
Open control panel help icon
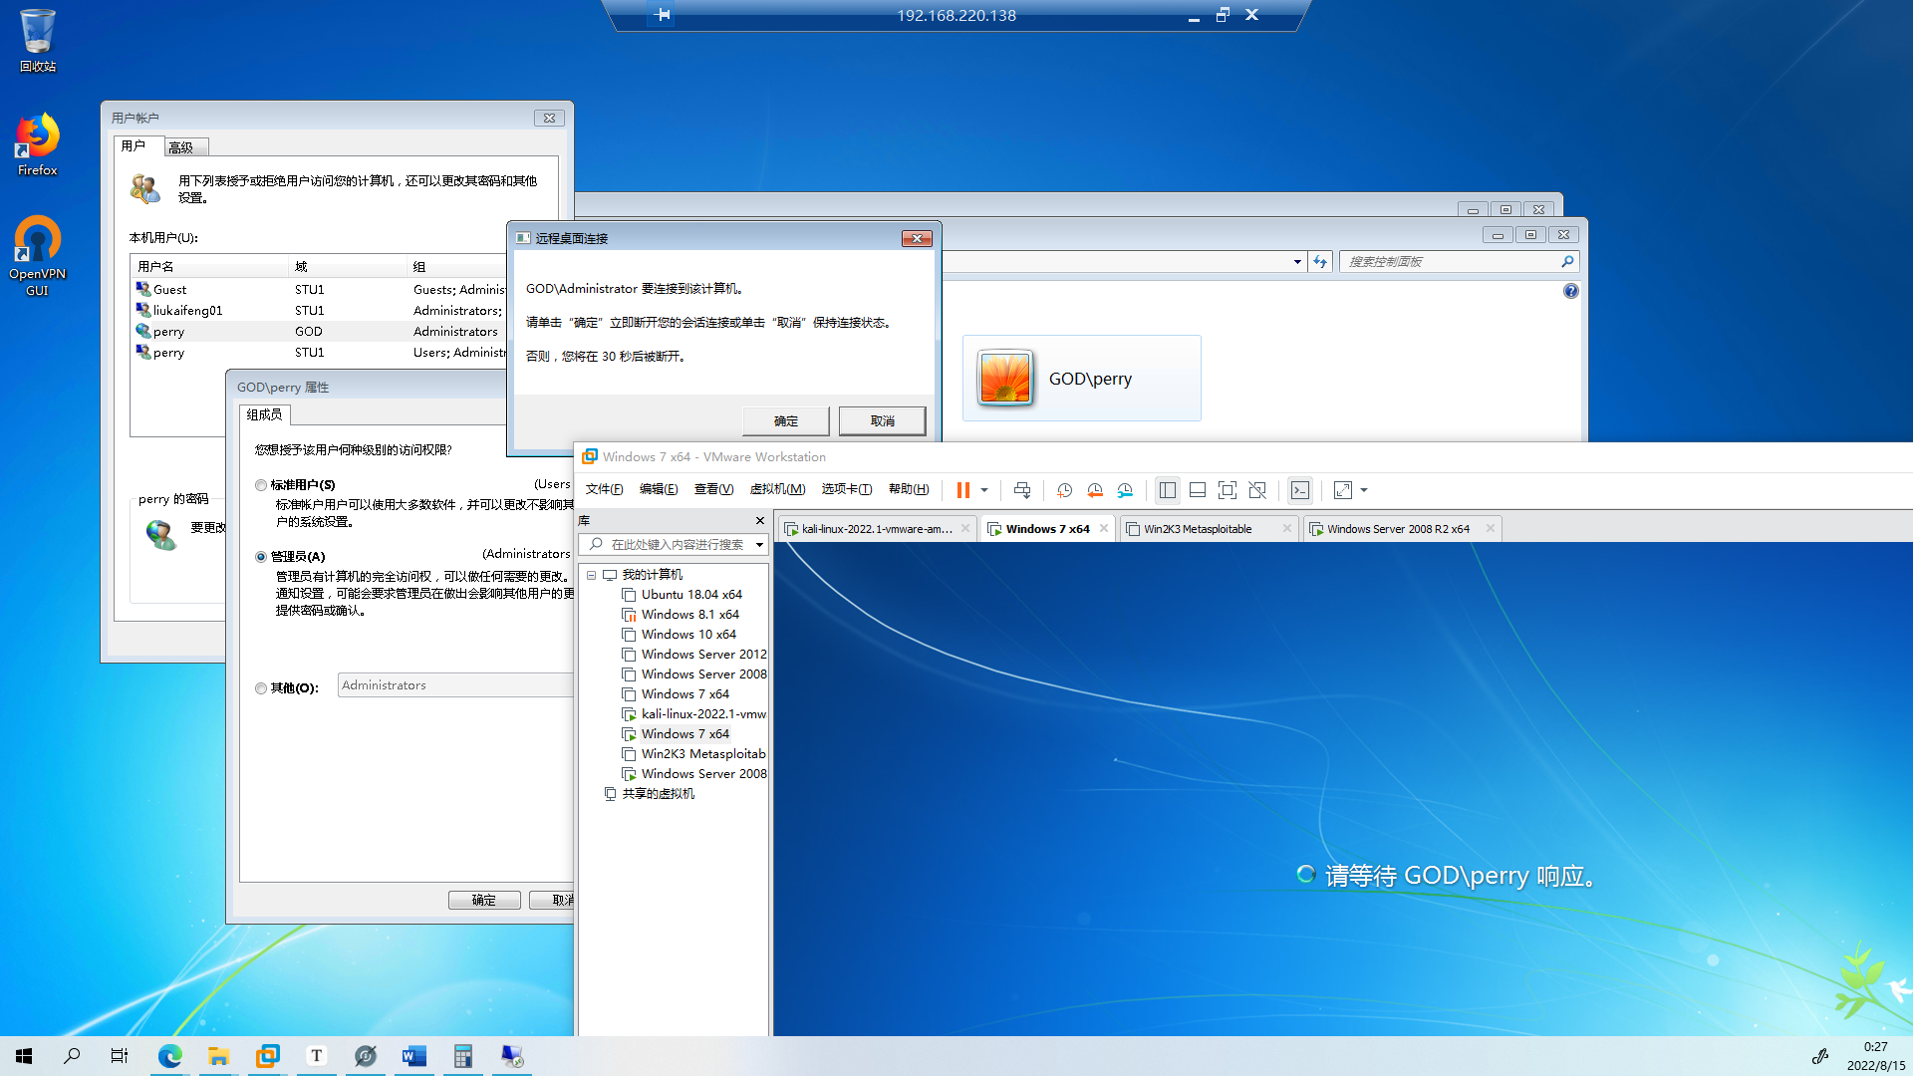click(x=1571, y=291)
